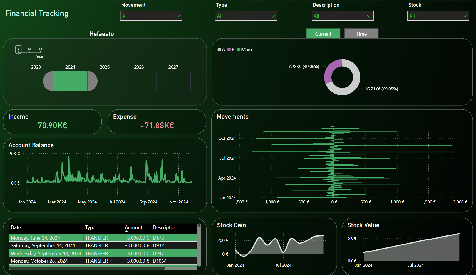
Task: Click the Expense card value -71.88K€
Action: [x=157, y=126]
